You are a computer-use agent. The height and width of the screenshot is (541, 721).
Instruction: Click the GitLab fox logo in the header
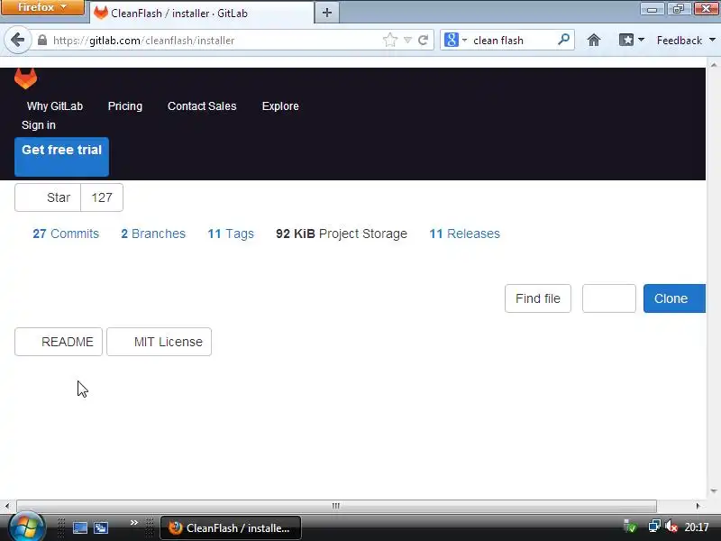pos(26,78)
